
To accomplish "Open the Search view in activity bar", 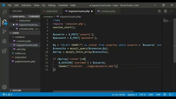I will (4, 12).
